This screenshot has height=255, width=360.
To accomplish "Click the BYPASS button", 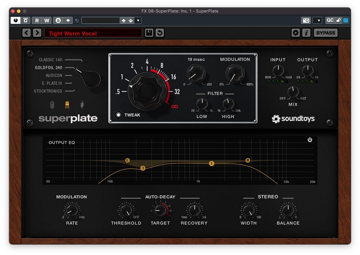I will coord(326,33).
